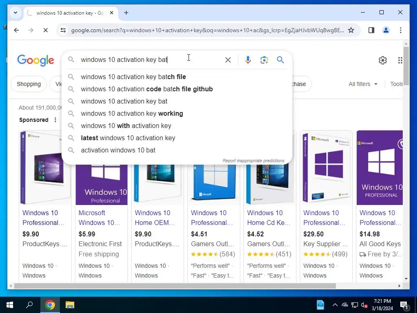The width and height of the screenshot is (417, 313).
Task: Open $9.90 Windows 10 Professional ProductKeys listing
Action: [x=43, y=218]
